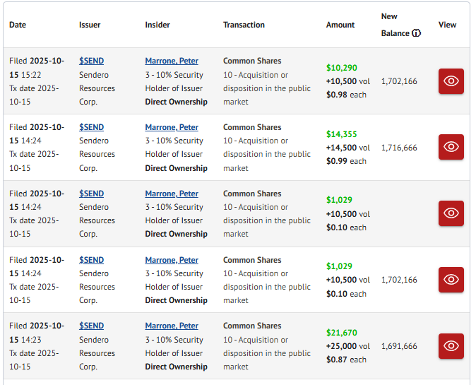
Task: View the $21,670 transaction filed 14:23
Action: click(x=451, y=346)
